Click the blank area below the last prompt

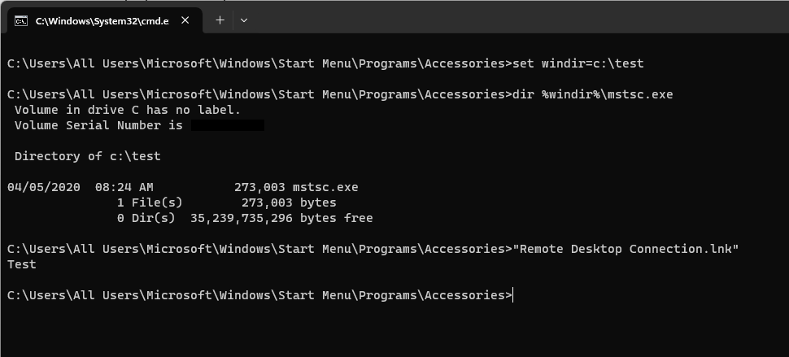[390, 329]
